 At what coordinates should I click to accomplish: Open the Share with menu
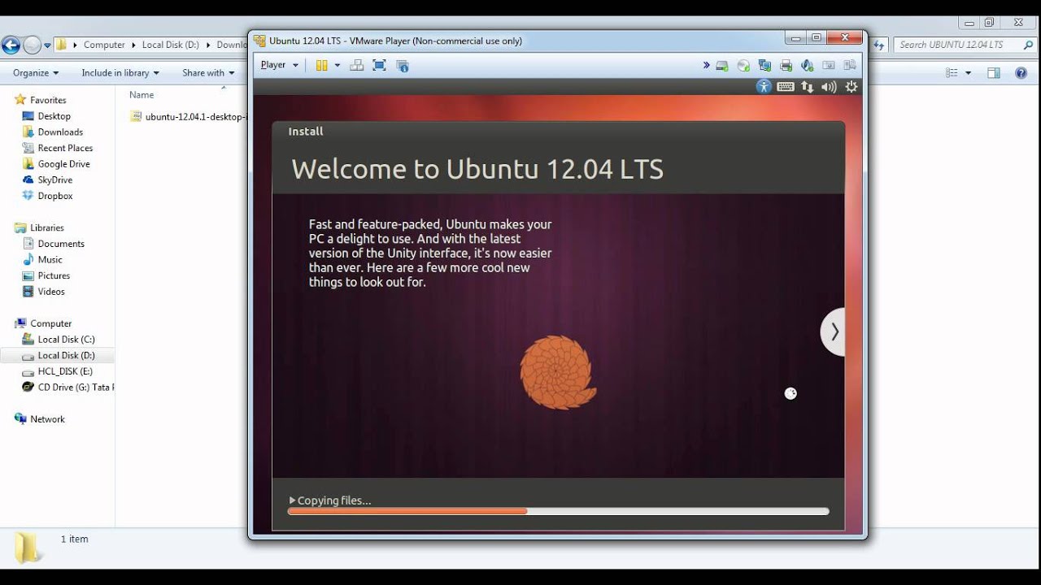[x=208, y=72]
